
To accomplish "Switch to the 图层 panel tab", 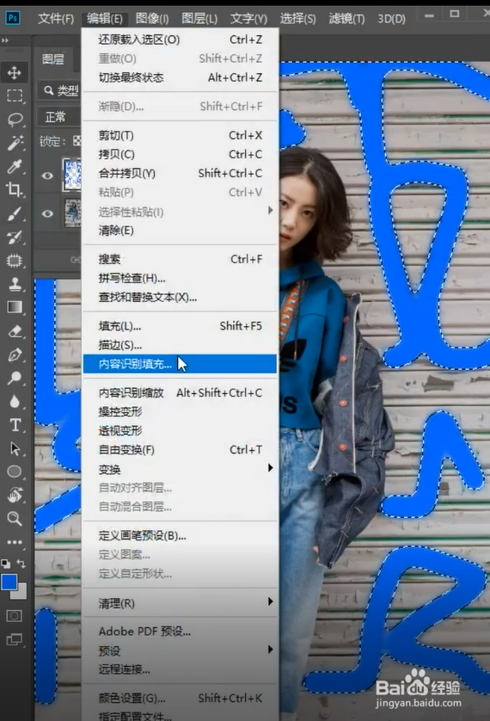I will 53,59.
